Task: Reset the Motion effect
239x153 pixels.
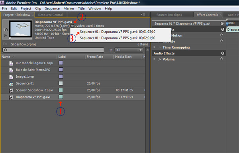Action: pos(222,35)
